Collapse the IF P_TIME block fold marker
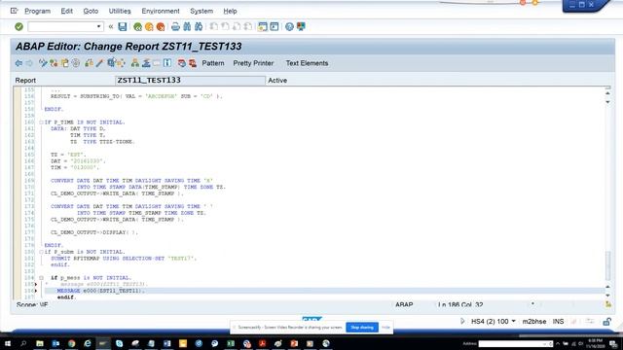Image resolution: width=623 pixels, height=350 pixels. click(x=41, y=122)
